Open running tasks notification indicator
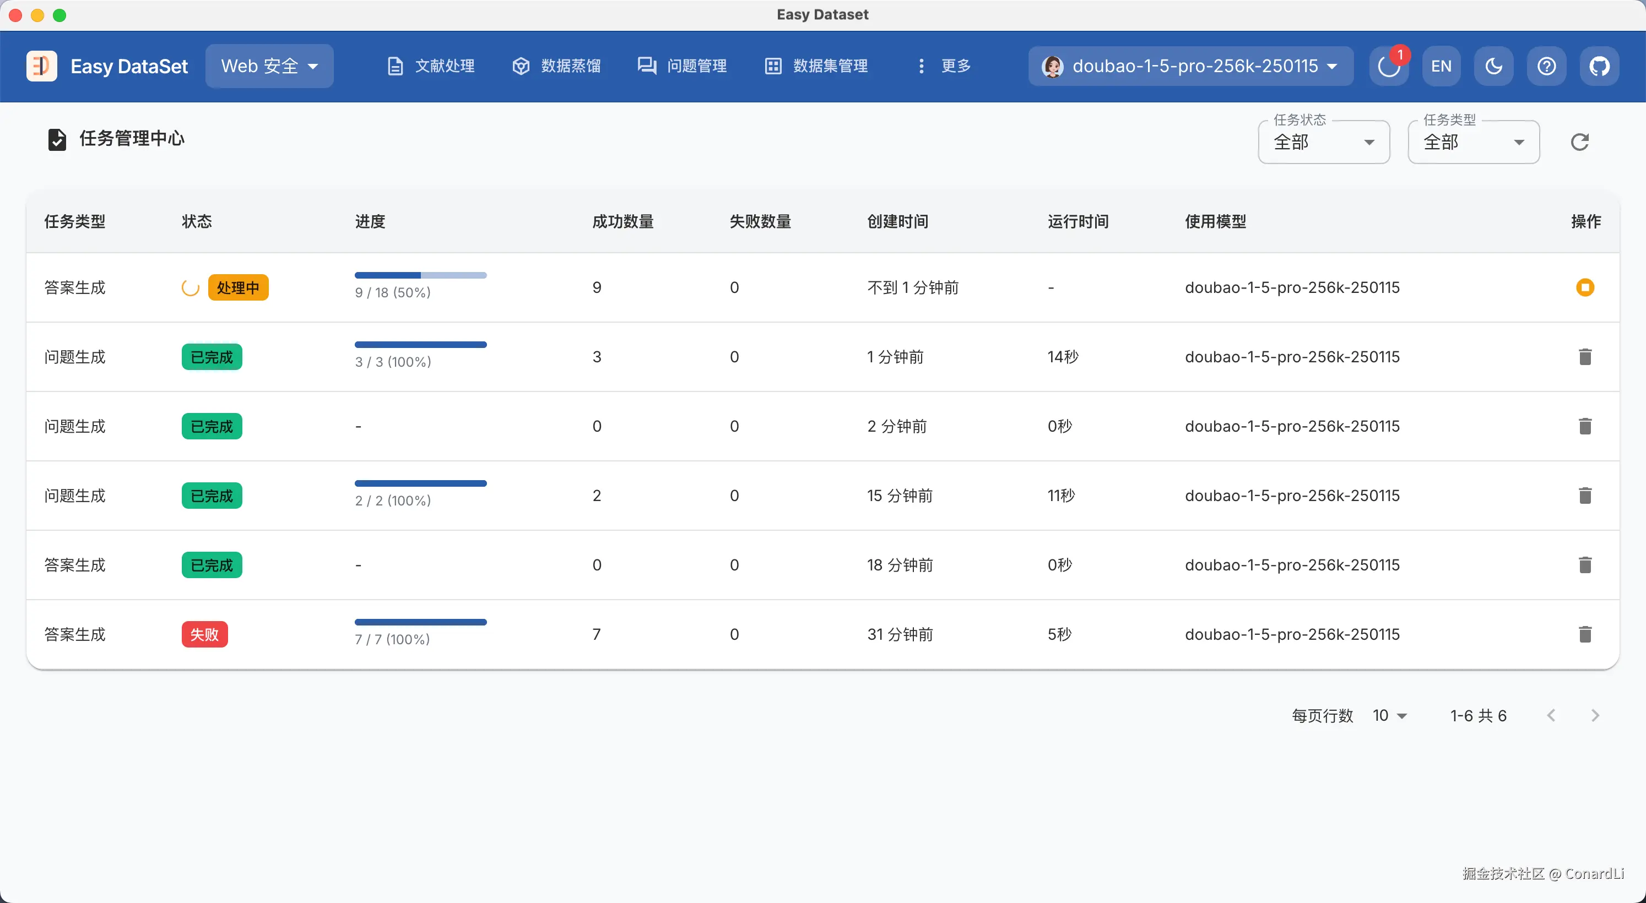 click(1389, 66)
